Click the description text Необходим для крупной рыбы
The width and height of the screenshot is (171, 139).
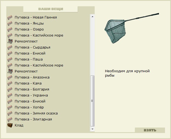click(127, 73)
